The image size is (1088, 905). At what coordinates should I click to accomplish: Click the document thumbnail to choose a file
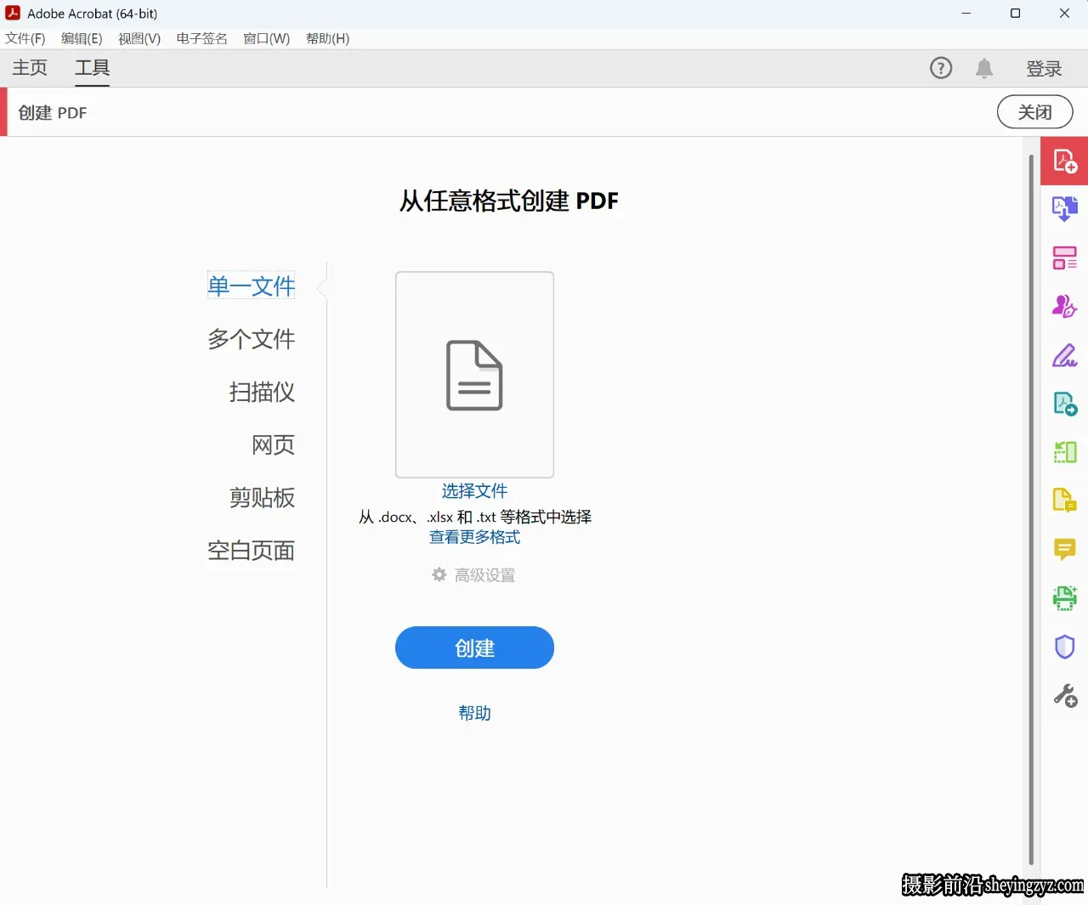(474, 375)
